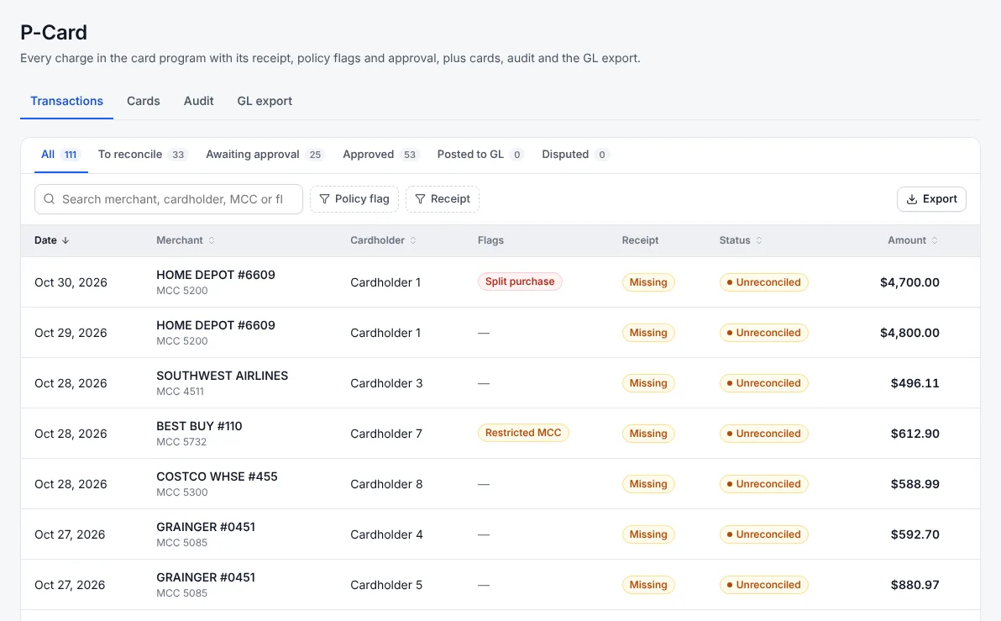Open the Policy flag filter

click(x=354, y=199)
